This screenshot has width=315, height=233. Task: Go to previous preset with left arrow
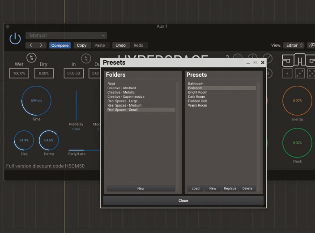pos(31,45)
